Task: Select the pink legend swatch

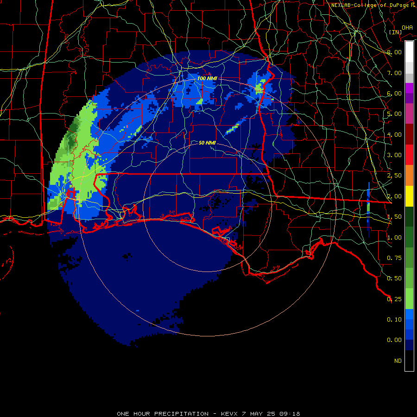Action: tap(409, 114)
